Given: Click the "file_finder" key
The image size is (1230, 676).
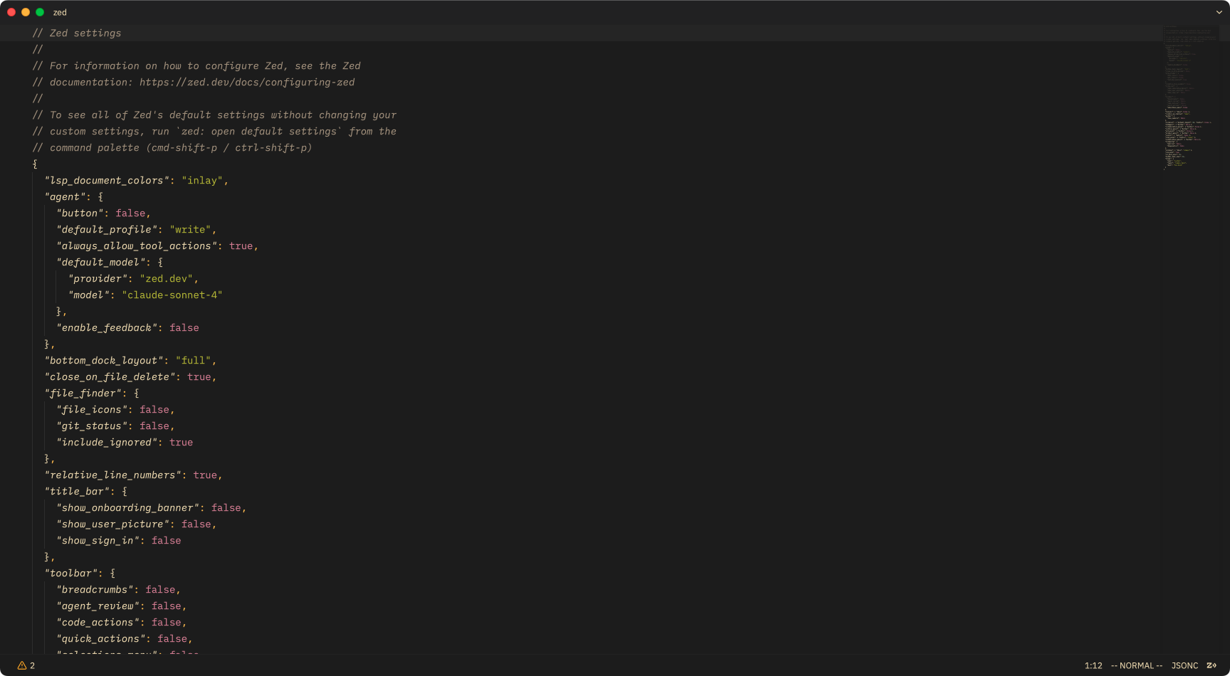Looking at the screenshot, I should 83,394.
